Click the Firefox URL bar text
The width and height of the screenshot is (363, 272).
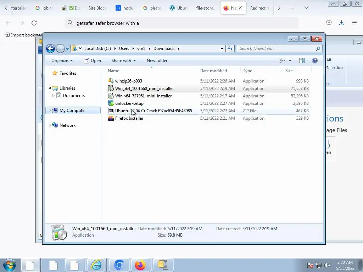[108, 23]
